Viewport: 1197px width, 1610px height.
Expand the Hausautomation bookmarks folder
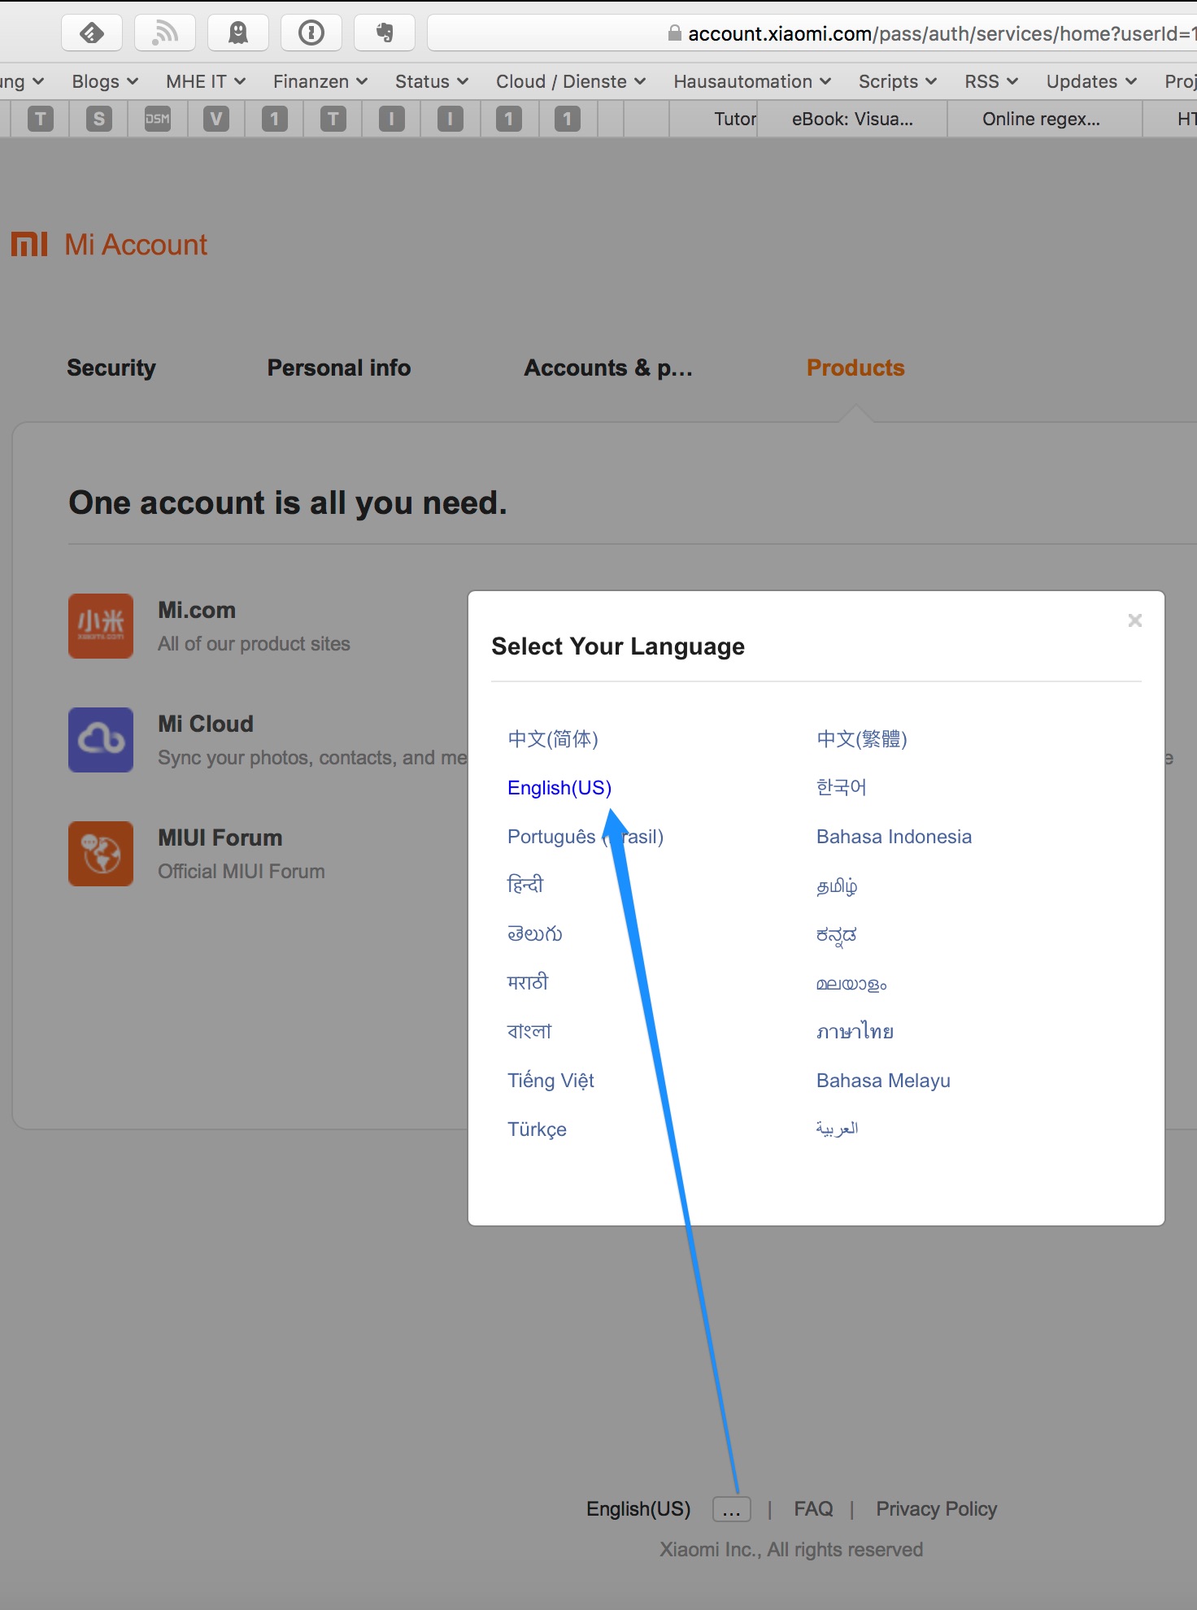[x=752, y=81]
